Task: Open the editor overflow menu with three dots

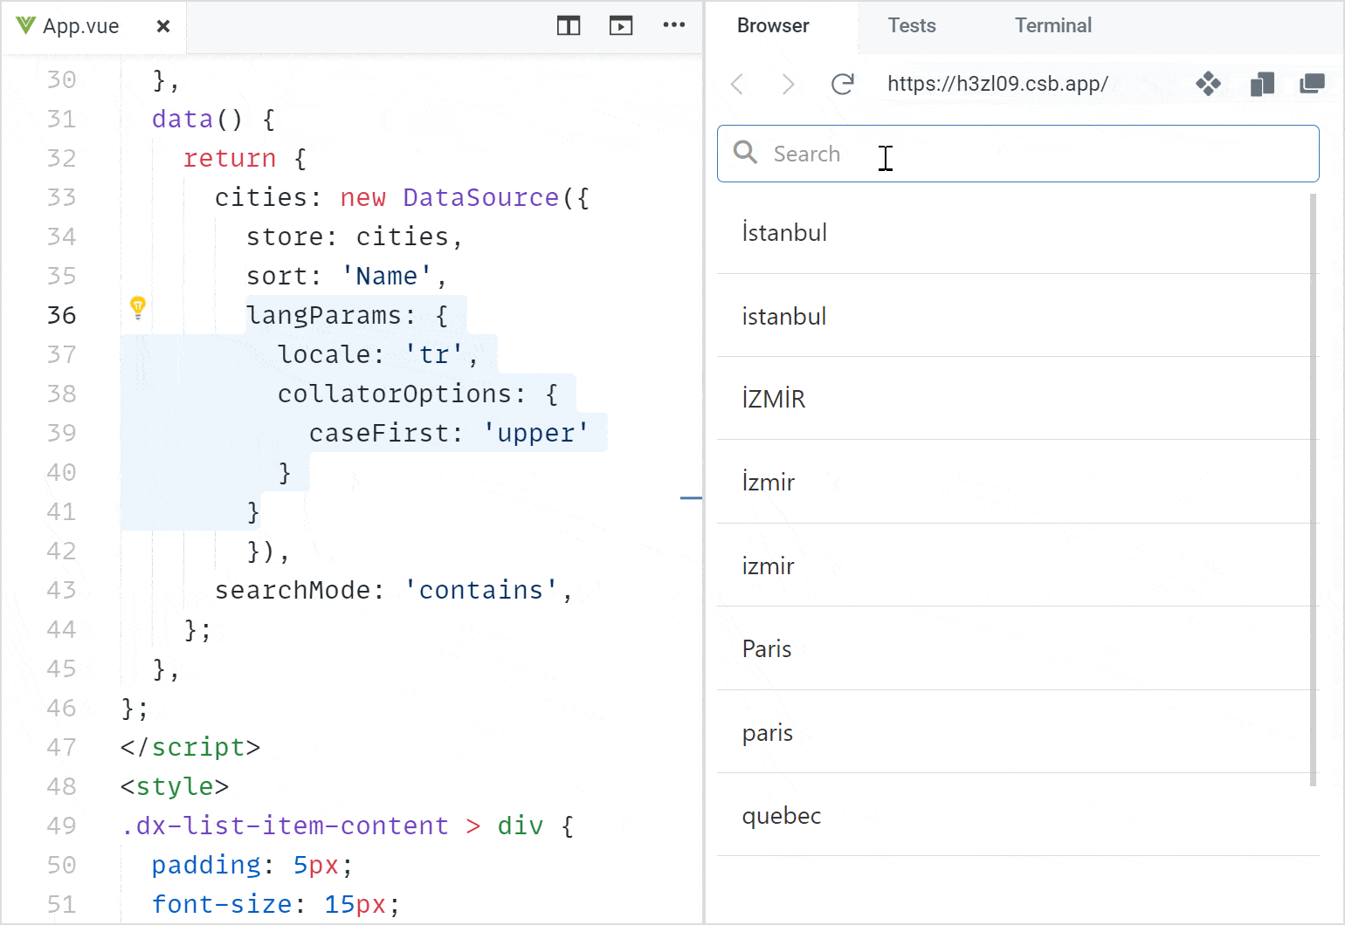Action: (674, 26)
